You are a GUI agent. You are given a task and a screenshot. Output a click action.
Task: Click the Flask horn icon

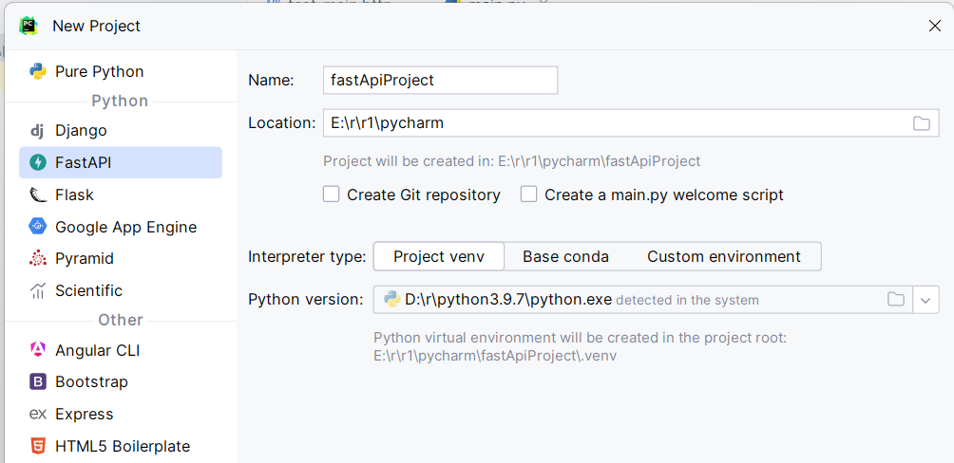(x=38, y=195)
